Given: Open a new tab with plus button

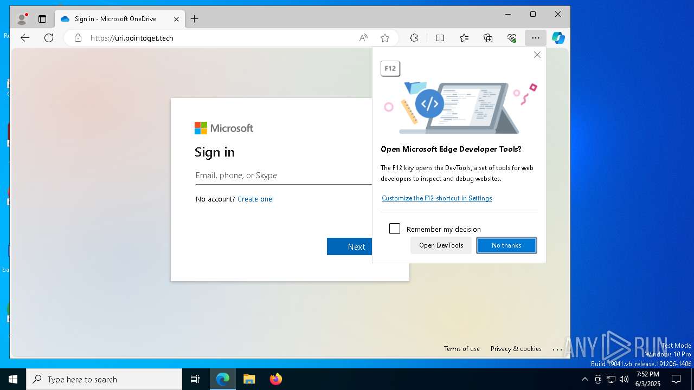Looking at the screenshot, I should click(x=194, y=19).
